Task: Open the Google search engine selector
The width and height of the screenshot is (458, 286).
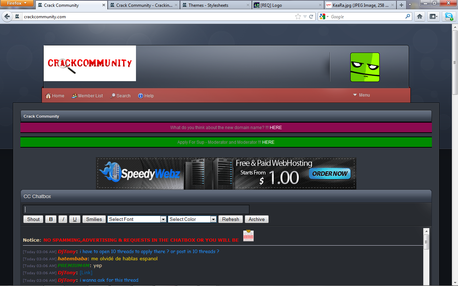Action: (324, 16)
